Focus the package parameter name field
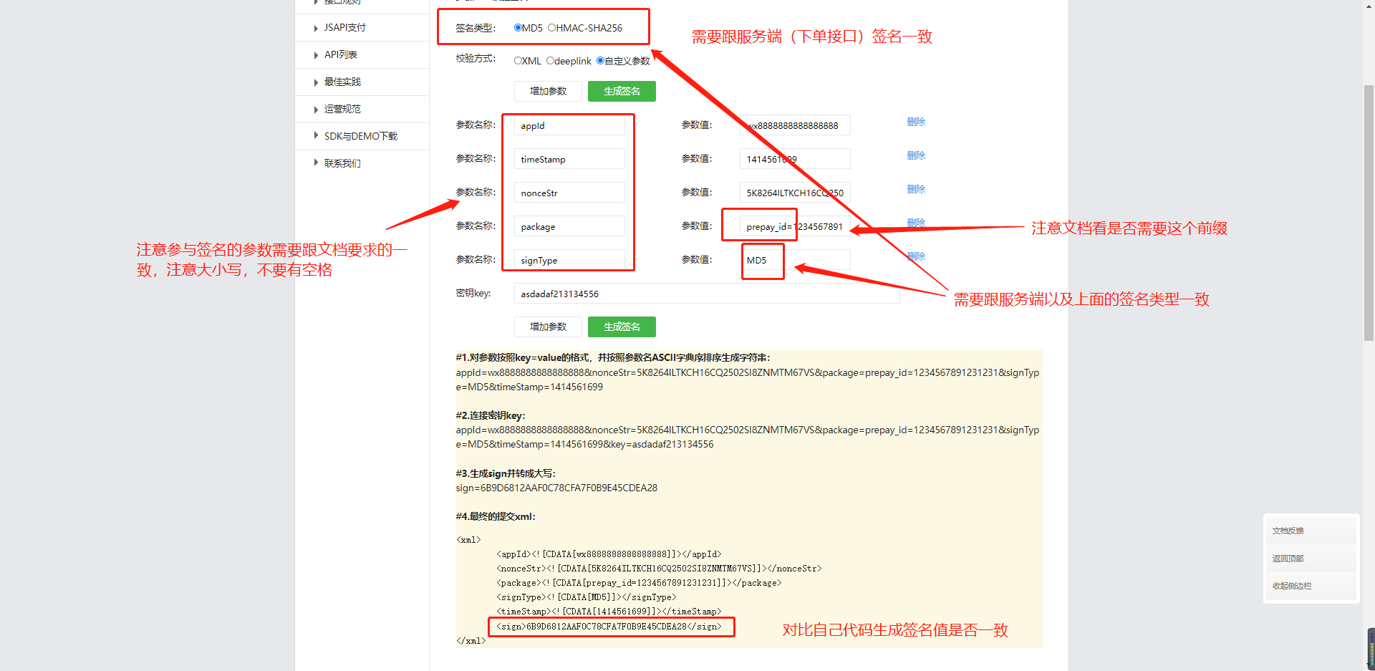 click(x=569, y=226)
